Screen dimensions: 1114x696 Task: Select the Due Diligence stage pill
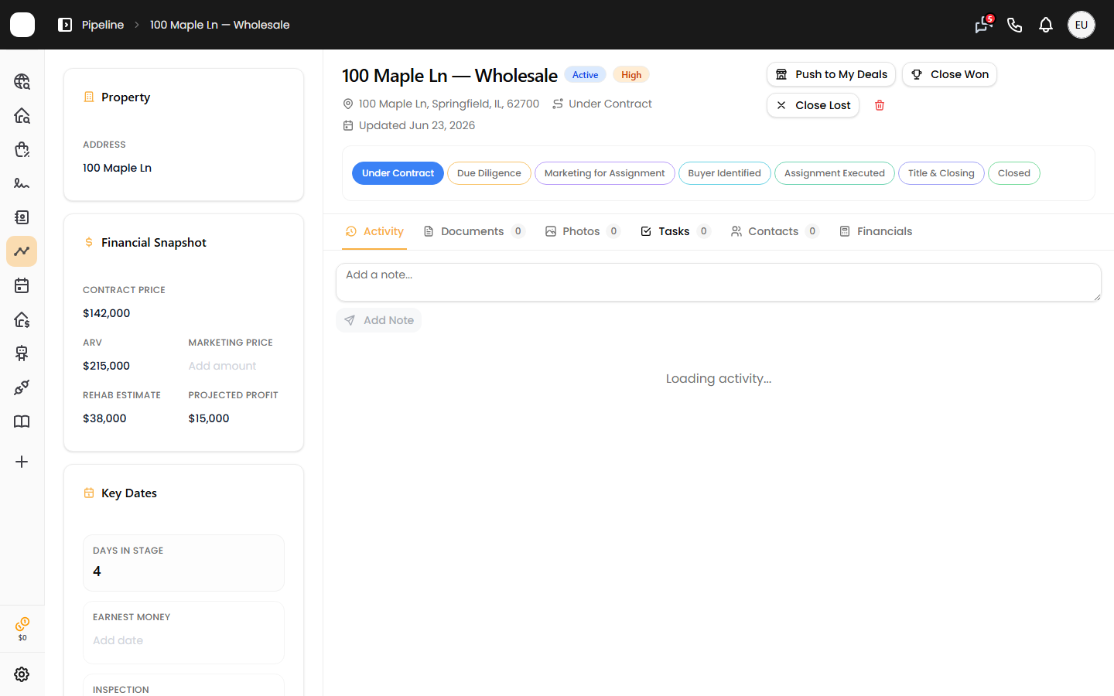[x=489, y=173]
